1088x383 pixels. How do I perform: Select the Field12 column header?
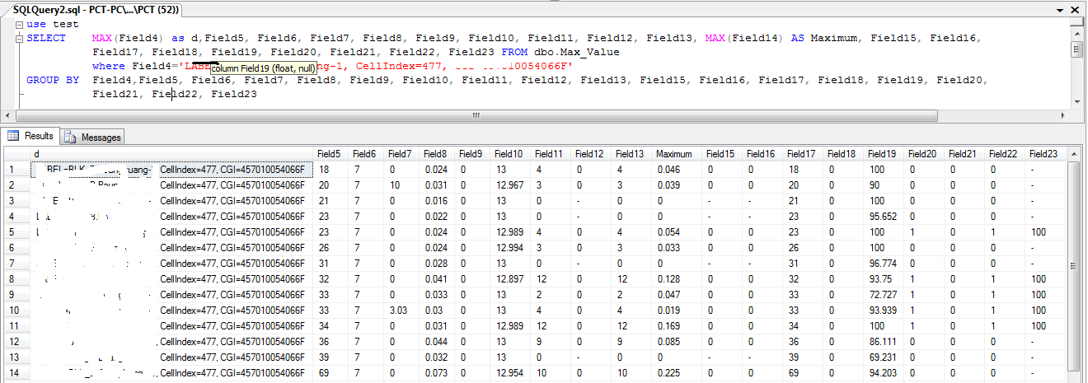(593, 154)
